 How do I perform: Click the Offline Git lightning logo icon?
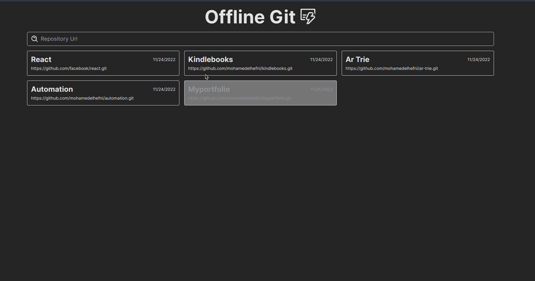[308, 16]
